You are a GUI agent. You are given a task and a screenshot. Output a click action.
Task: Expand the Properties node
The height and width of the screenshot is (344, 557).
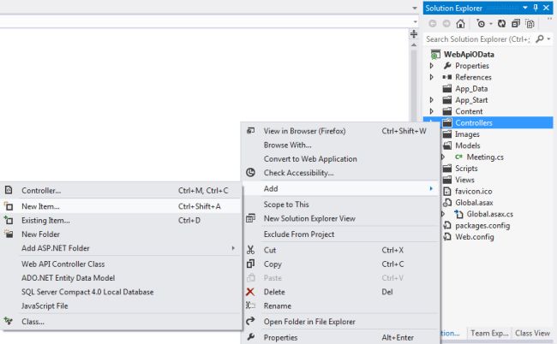(x=432, y=66)
